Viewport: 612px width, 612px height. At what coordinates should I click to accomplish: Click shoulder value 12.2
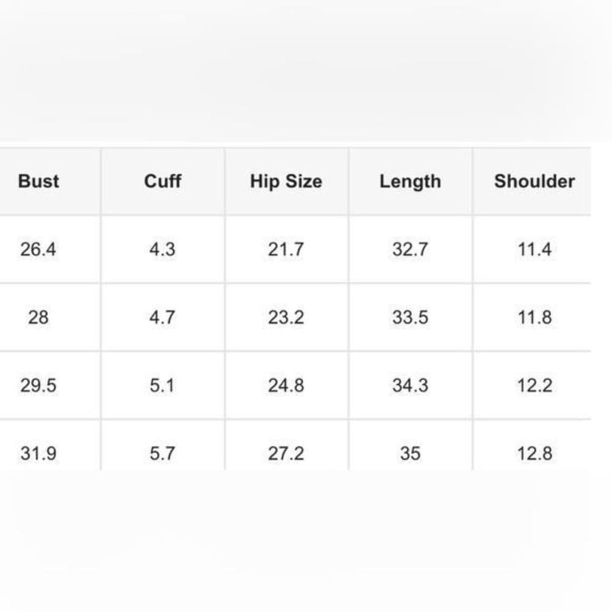coord(534,386)
